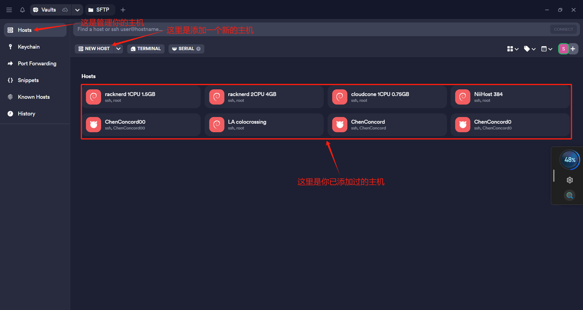583x310 pixels.
Task: Open the tag filter dropdown
Action: (530, 49)
